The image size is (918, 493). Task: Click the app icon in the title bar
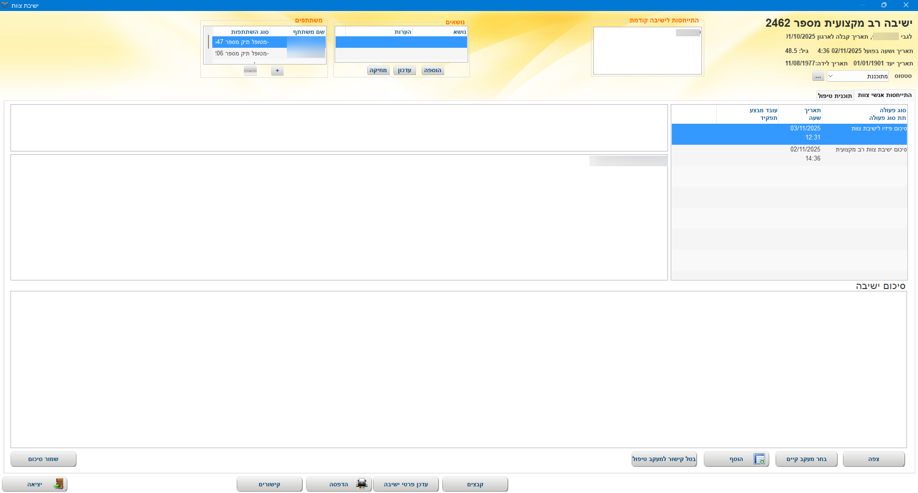pyautogui.click(x=5, y=5)
